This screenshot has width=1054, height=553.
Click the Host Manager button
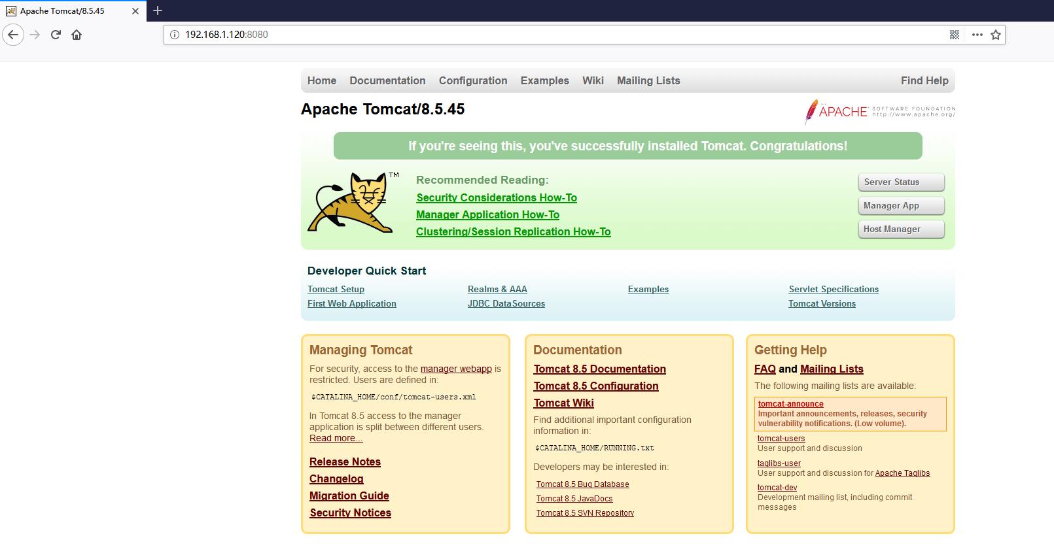(901, 229)
